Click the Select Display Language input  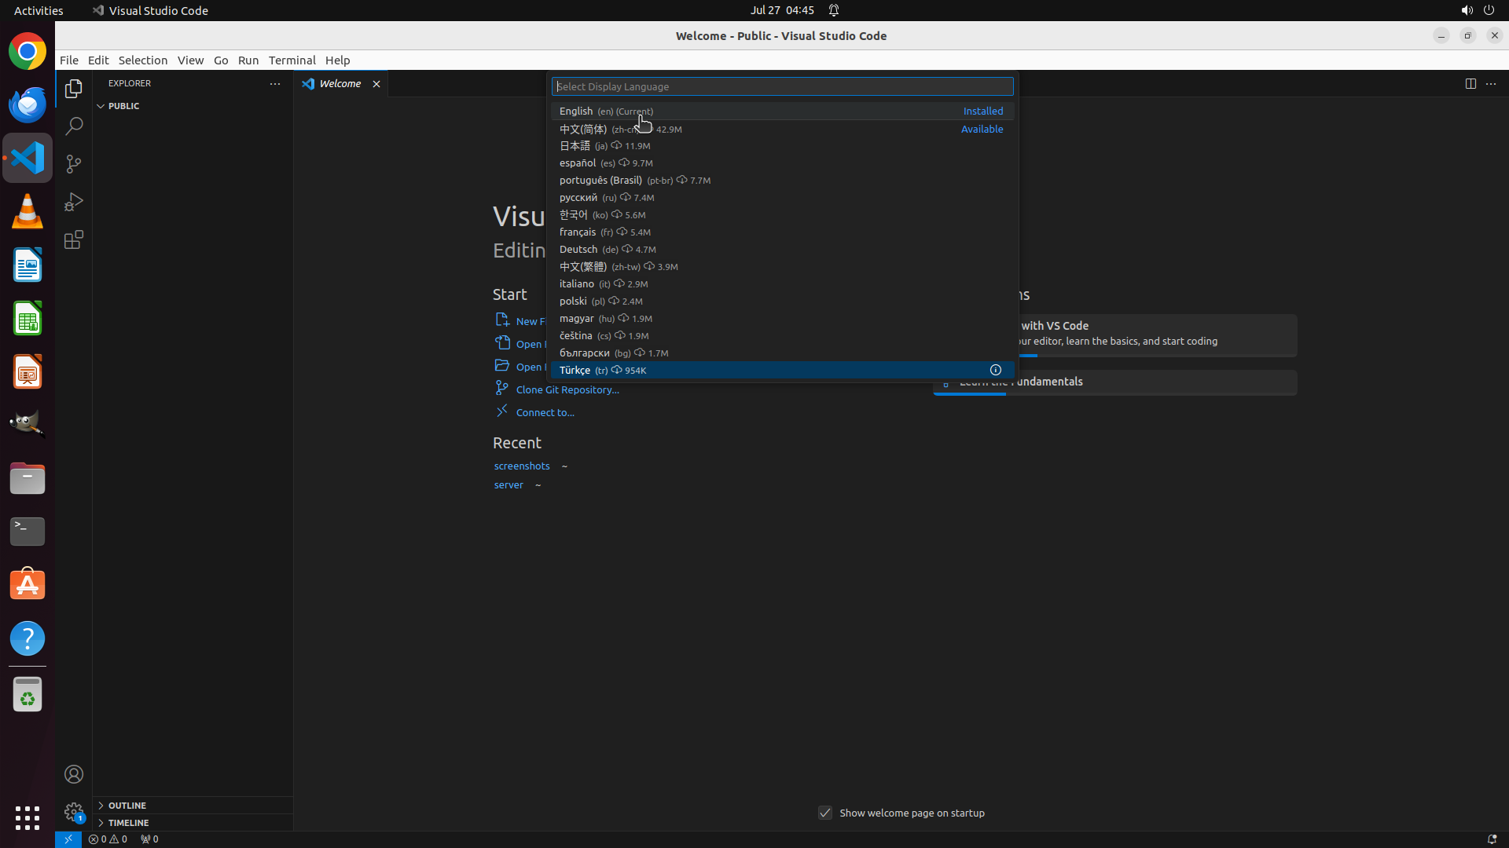point(781,86)
